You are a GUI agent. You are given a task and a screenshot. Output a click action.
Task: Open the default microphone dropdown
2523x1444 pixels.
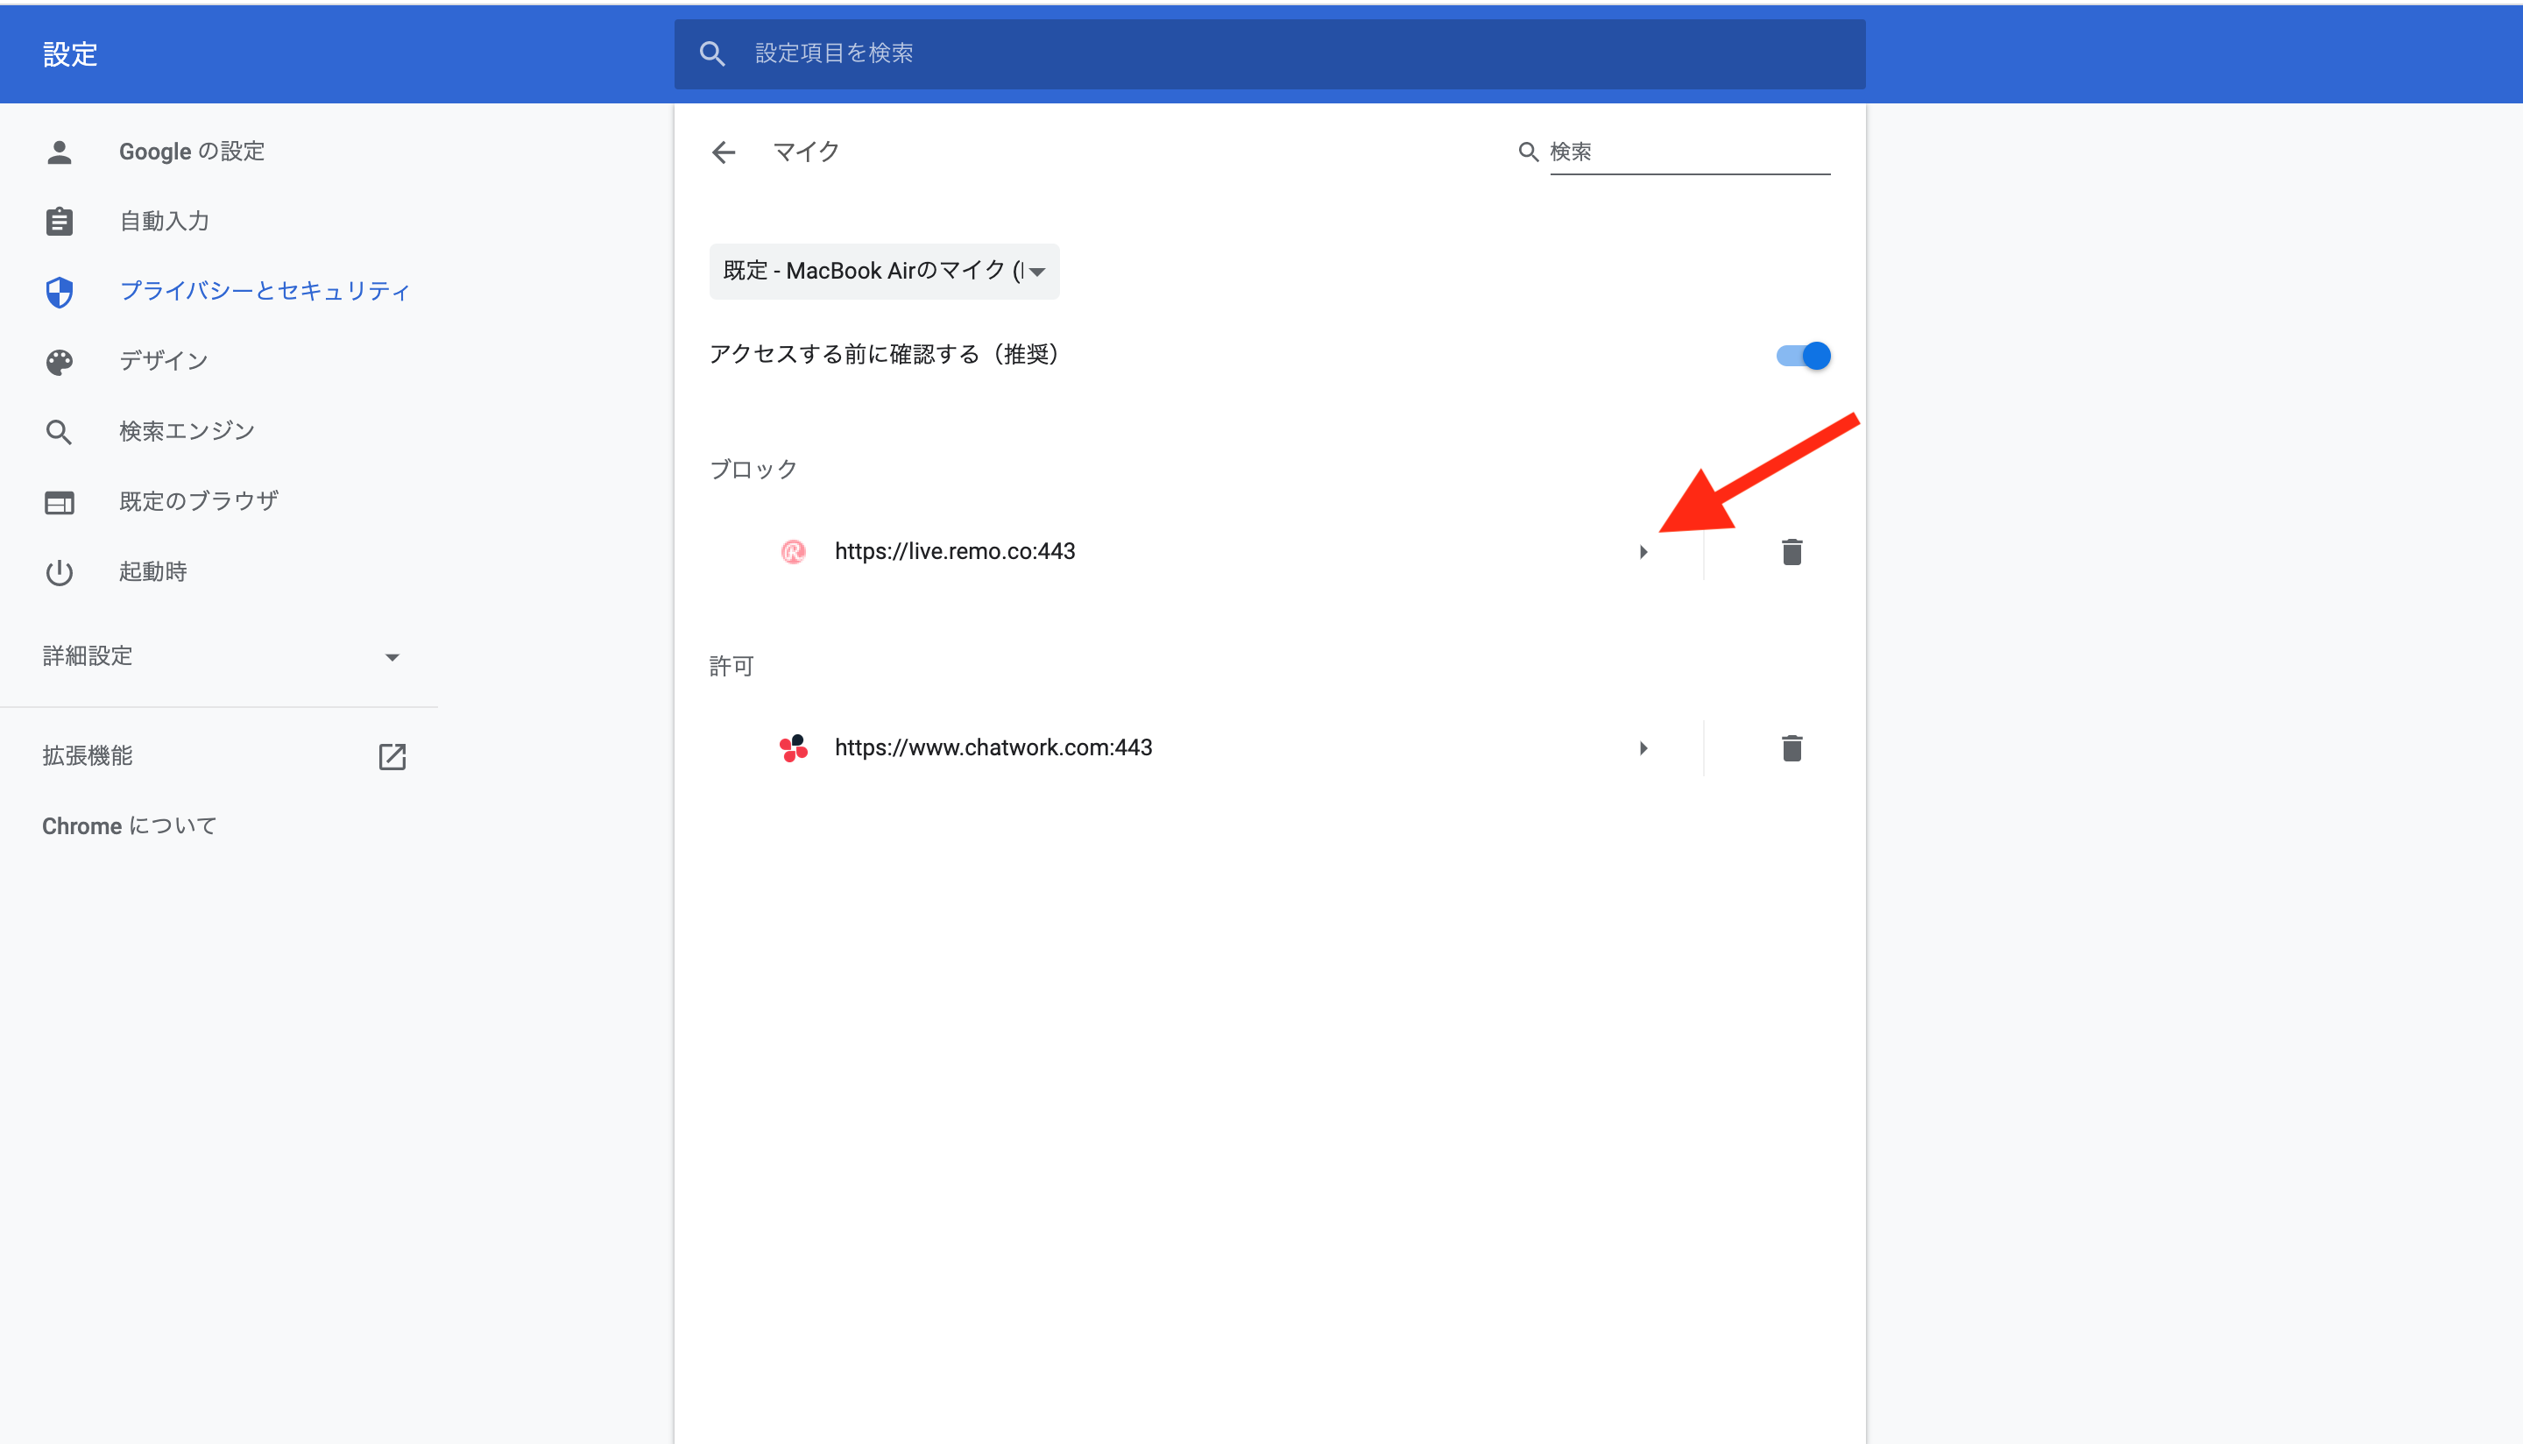(x=883, y=271)
